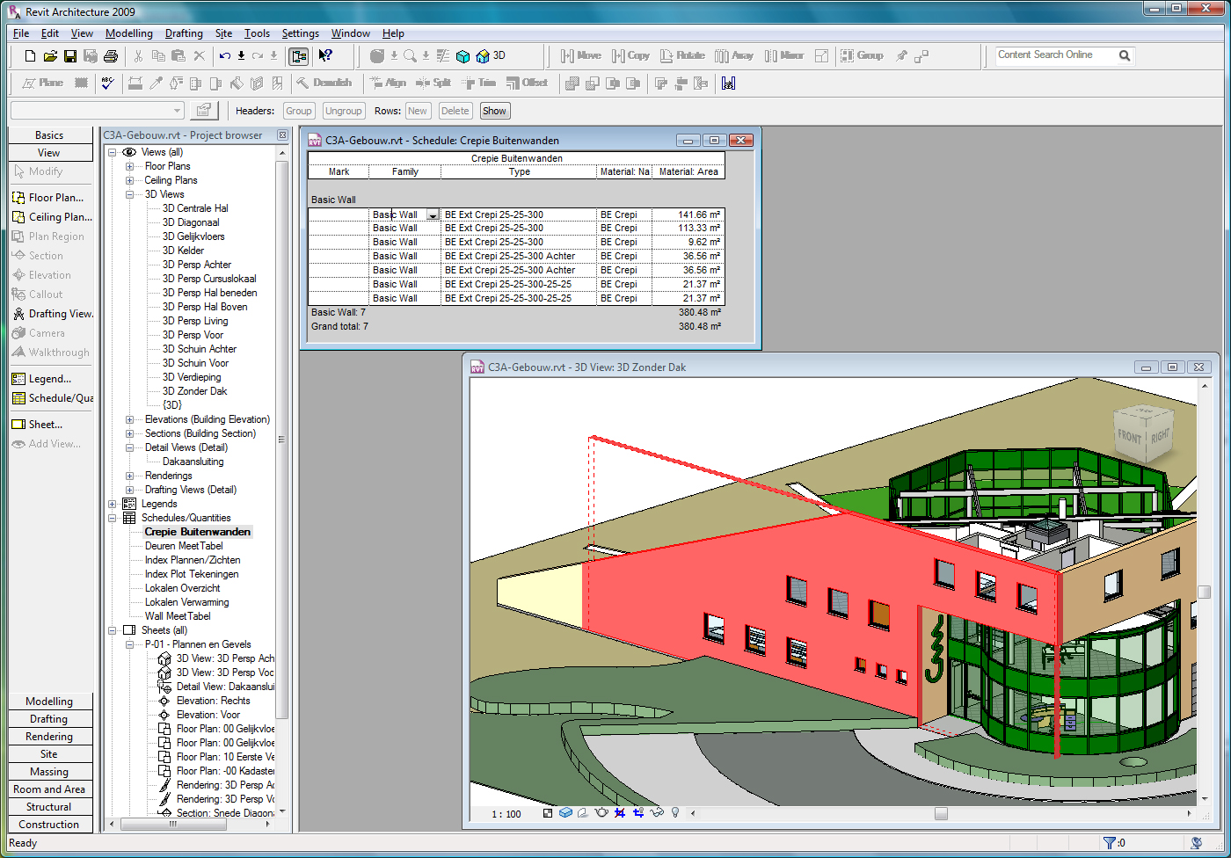
Task: Open the Settings menu
Action: (300, 33)
